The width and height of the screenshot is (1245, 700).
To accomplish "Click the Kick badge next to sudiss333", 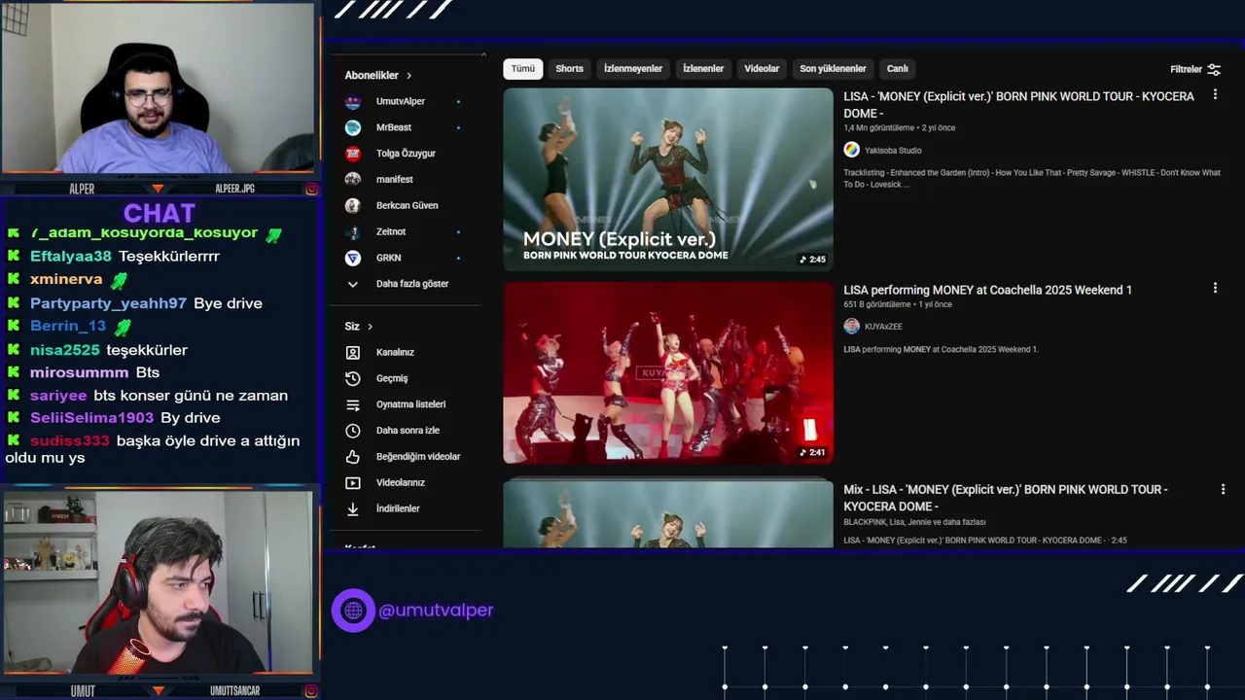I will [x=14, y=440].
